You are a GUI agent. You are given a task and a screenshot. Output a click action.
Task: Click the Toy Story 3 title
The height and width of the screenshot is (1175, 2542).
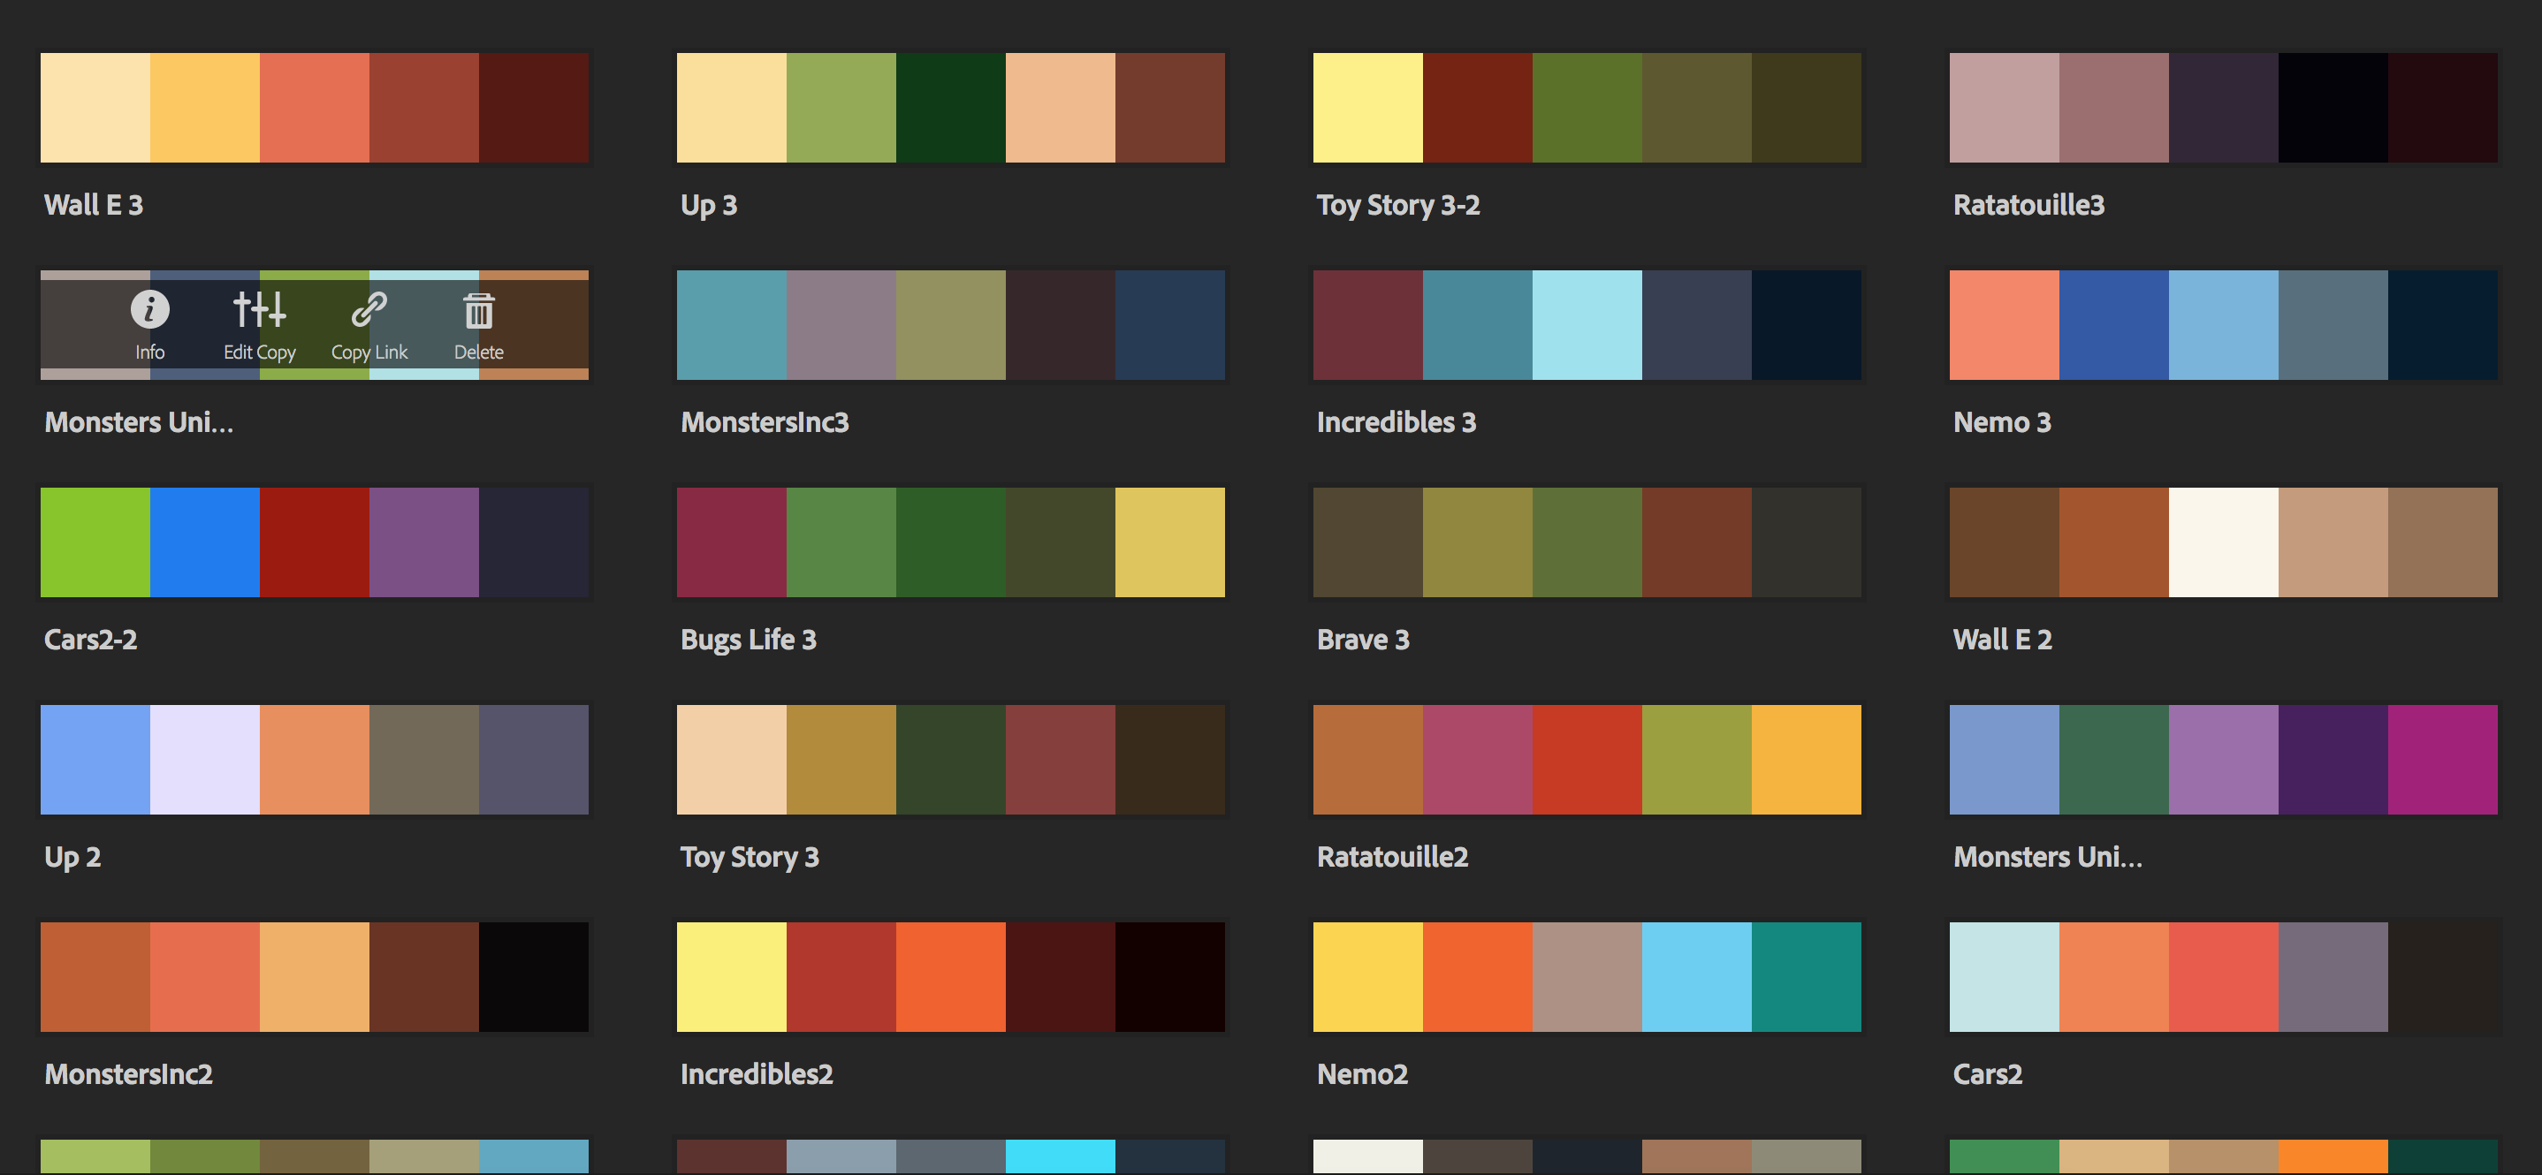(749, 857)
